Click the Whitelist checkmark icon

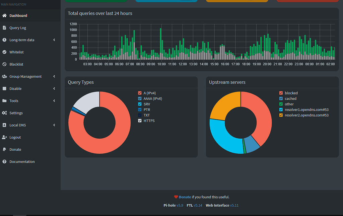pos(4,52)
